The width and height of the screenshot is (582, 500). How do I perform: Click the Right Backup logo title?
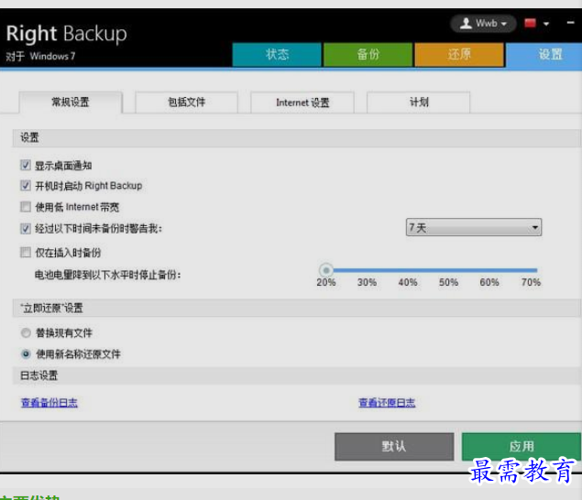pos(66,34)
